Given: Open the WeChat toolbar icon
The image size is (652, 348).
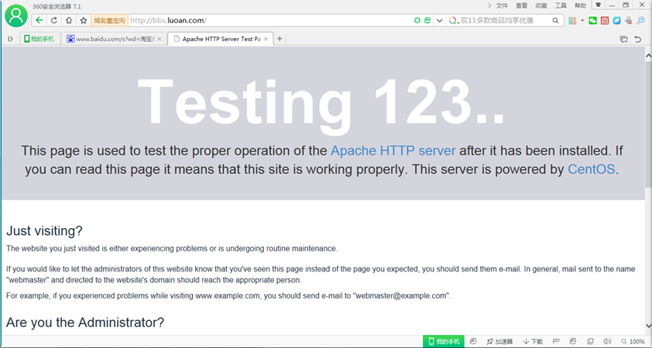Looking at the screenshot, I should coord(592,20).
